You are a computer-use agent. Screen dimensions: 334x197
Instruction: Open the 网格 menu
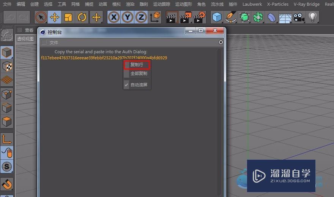coord(76,4)
